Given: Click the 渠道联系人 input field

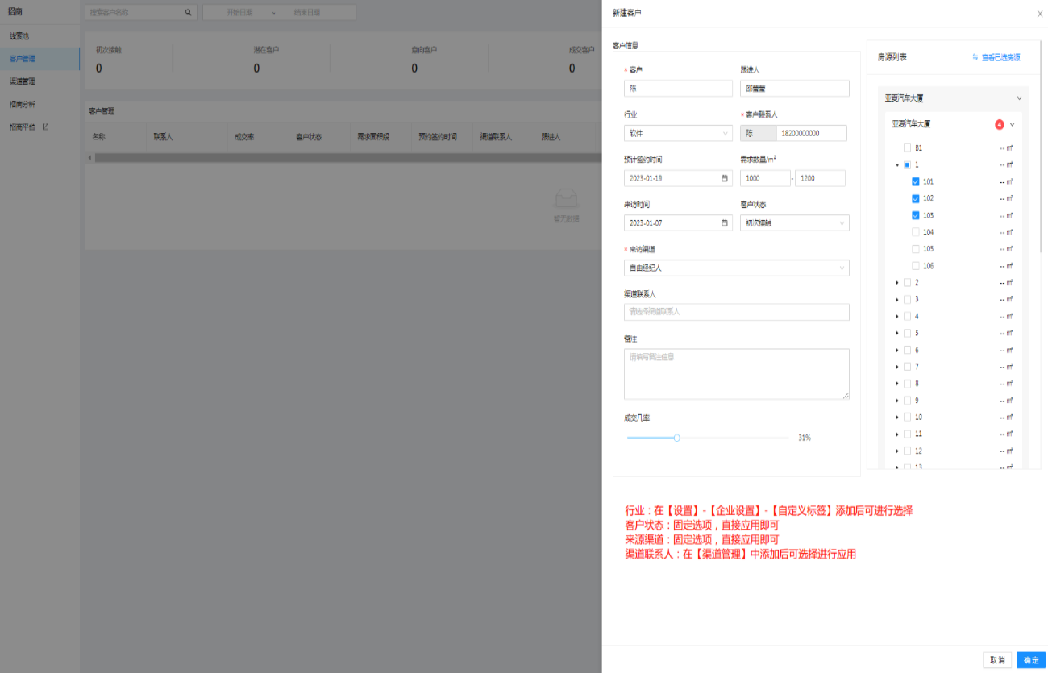Looking at the screenshot, I should pyautogui.click(x=737, y=312).
